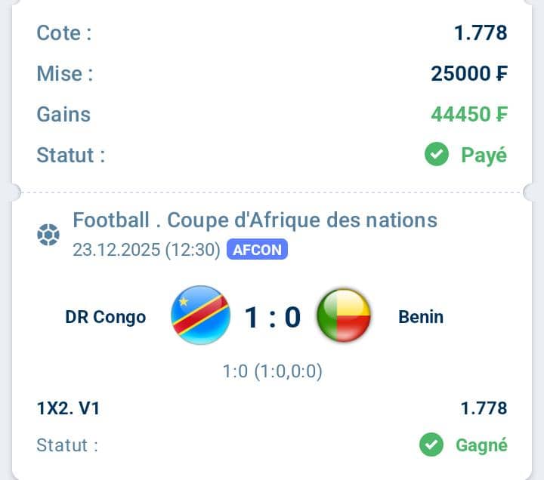Click the Payé status text

click(x=484, y=155)
